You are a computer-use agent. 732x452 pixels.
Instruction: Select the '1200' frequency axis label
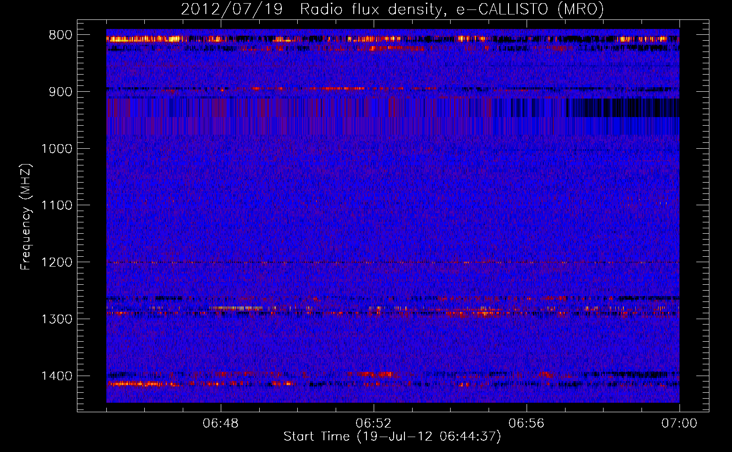point(57,263)
